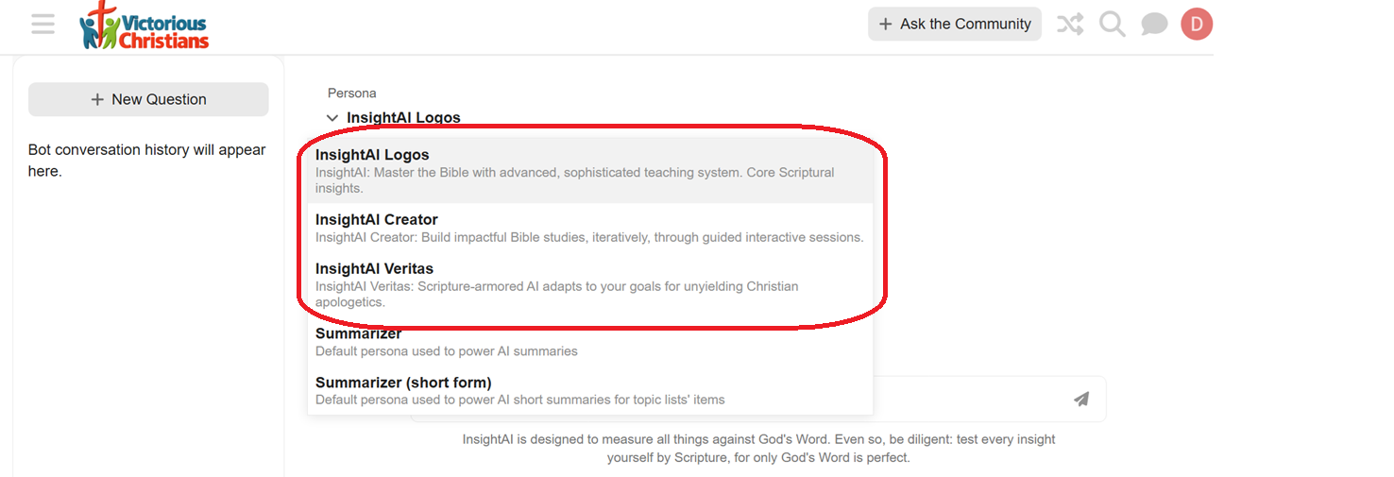
Task: Click the bot conversation history placeholder text
Action: coord(147,161)
